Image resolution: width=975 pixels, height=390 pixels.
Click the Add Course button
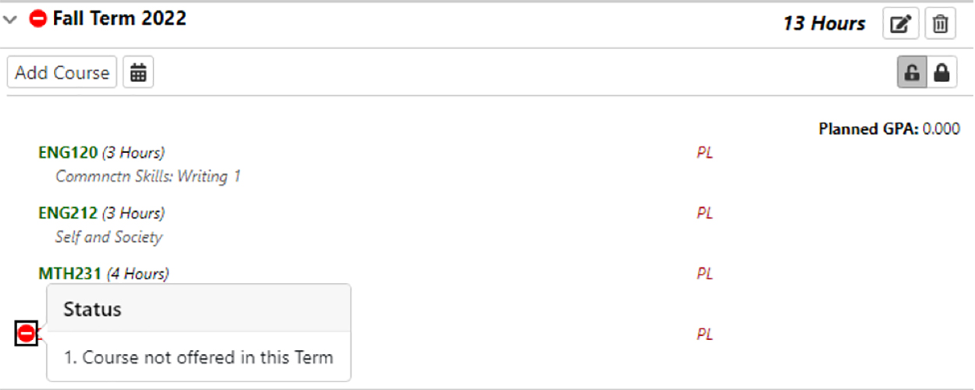62,73
